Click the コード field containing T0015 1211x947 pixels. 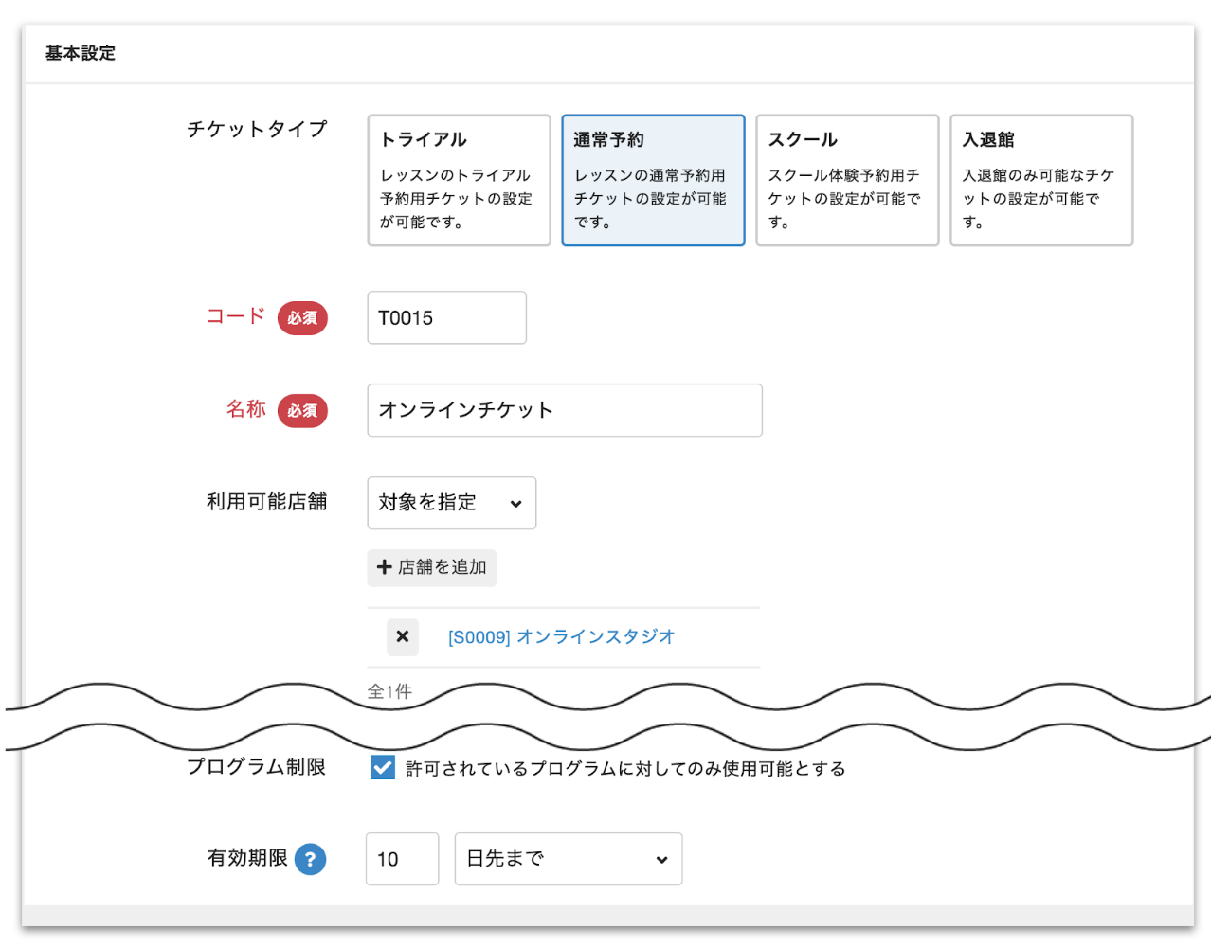pos(446,318)
